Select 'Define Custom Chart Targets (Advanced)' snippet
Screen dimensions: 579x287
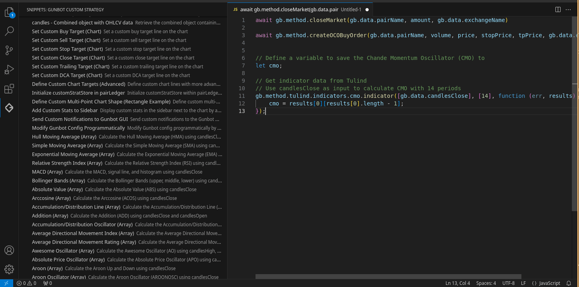(123, 84)
